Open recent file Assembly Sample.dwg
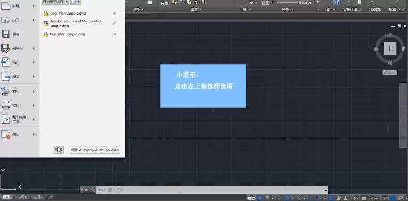 (x=67, y=34)
